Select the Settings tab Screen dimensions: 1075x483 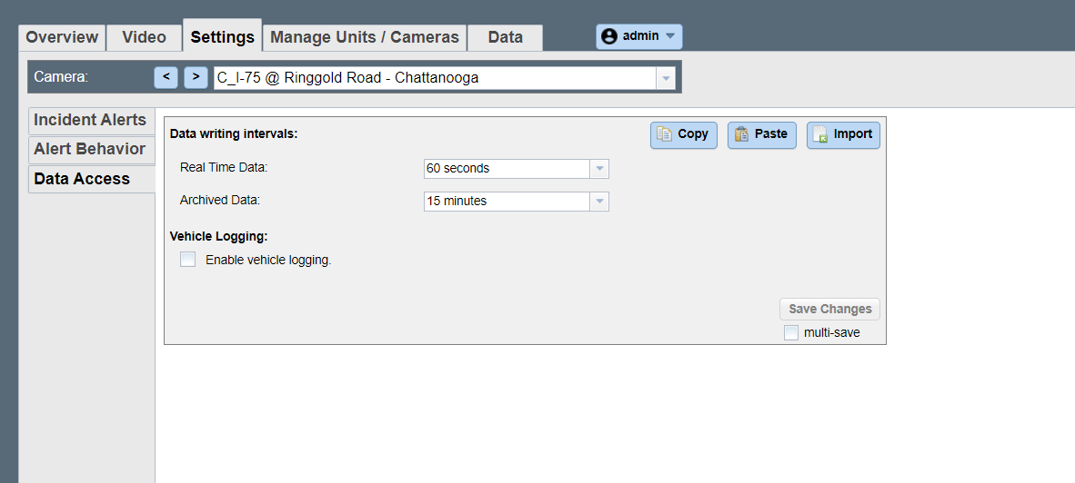222,36
